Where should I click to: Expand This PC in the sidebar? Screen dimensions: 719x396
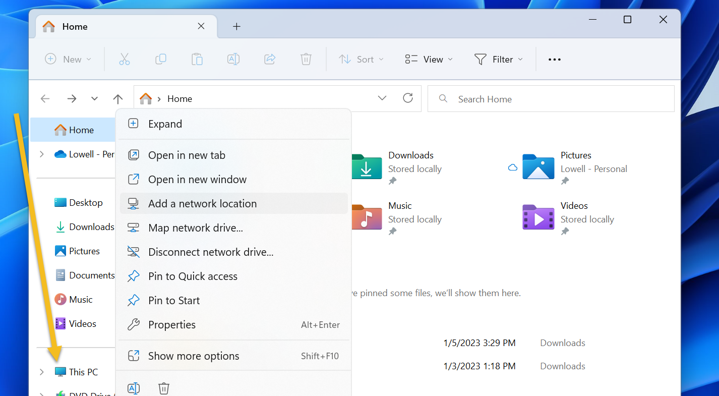point(41,372)
